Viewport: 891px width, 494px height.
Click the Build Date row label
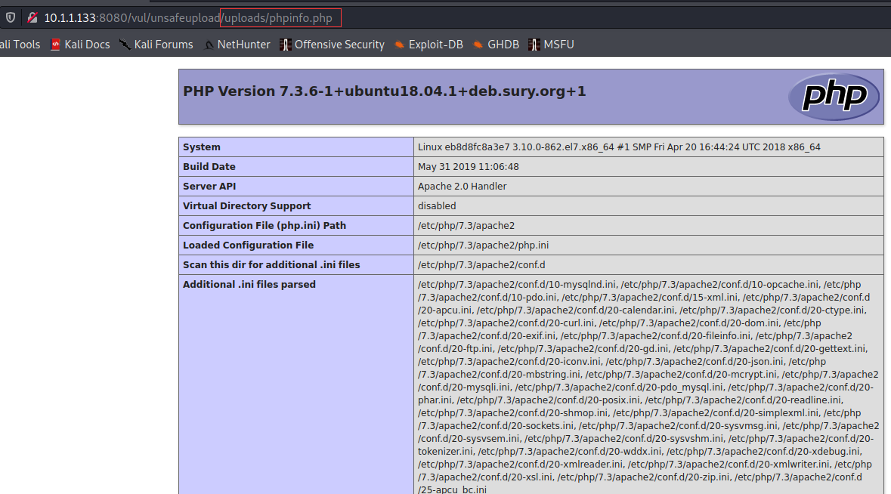pos(209,166)
